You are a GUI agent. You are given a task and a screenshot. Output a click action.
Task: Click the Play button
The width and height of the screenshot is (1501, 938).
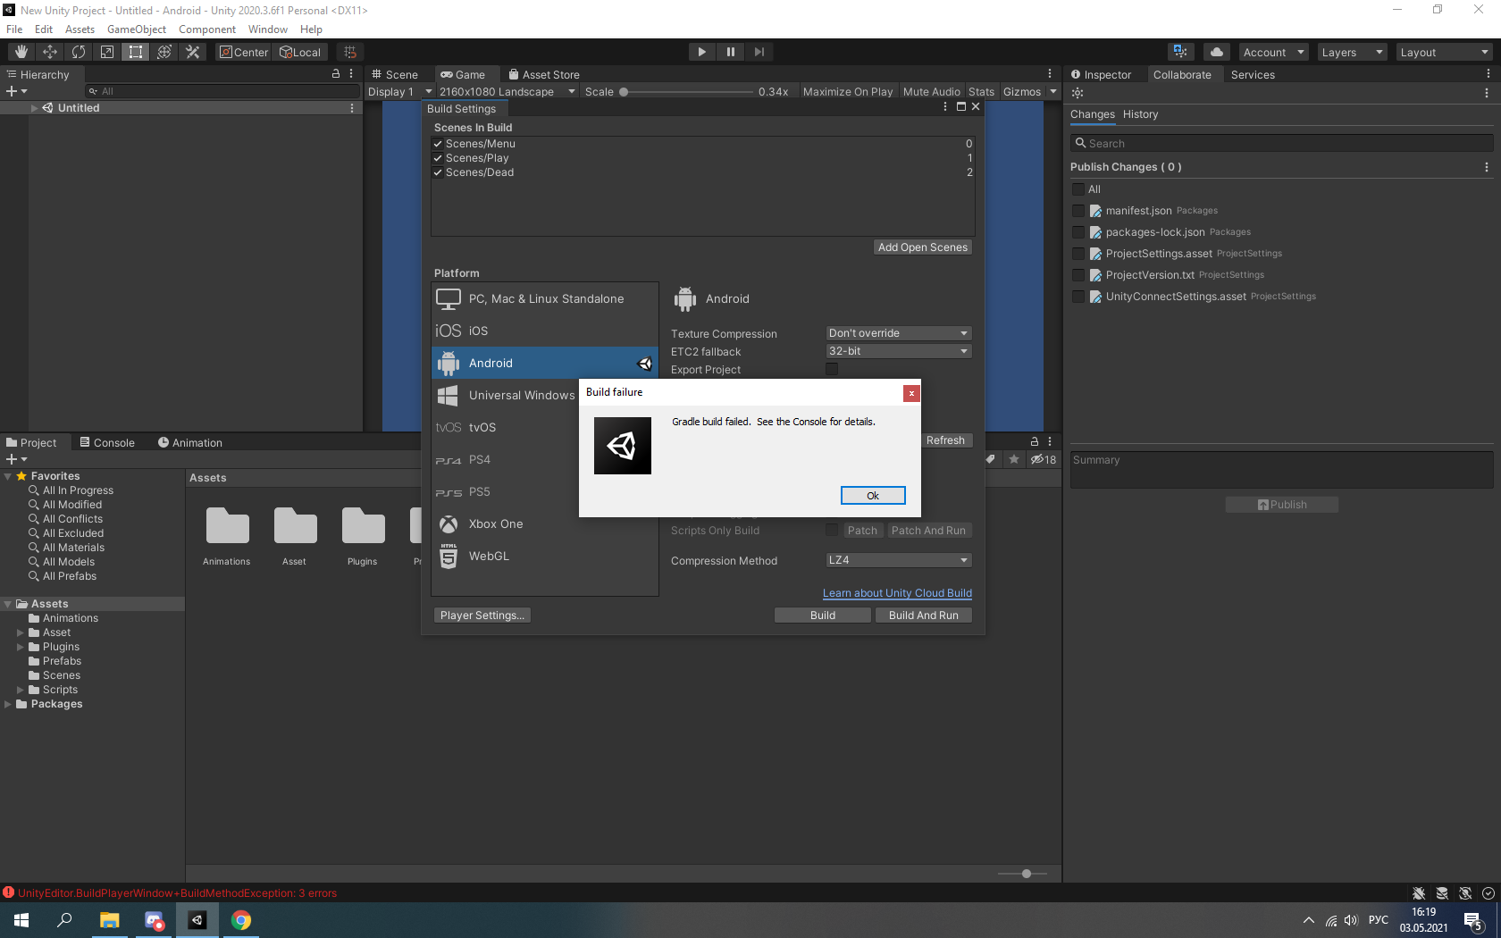(702, 52)
